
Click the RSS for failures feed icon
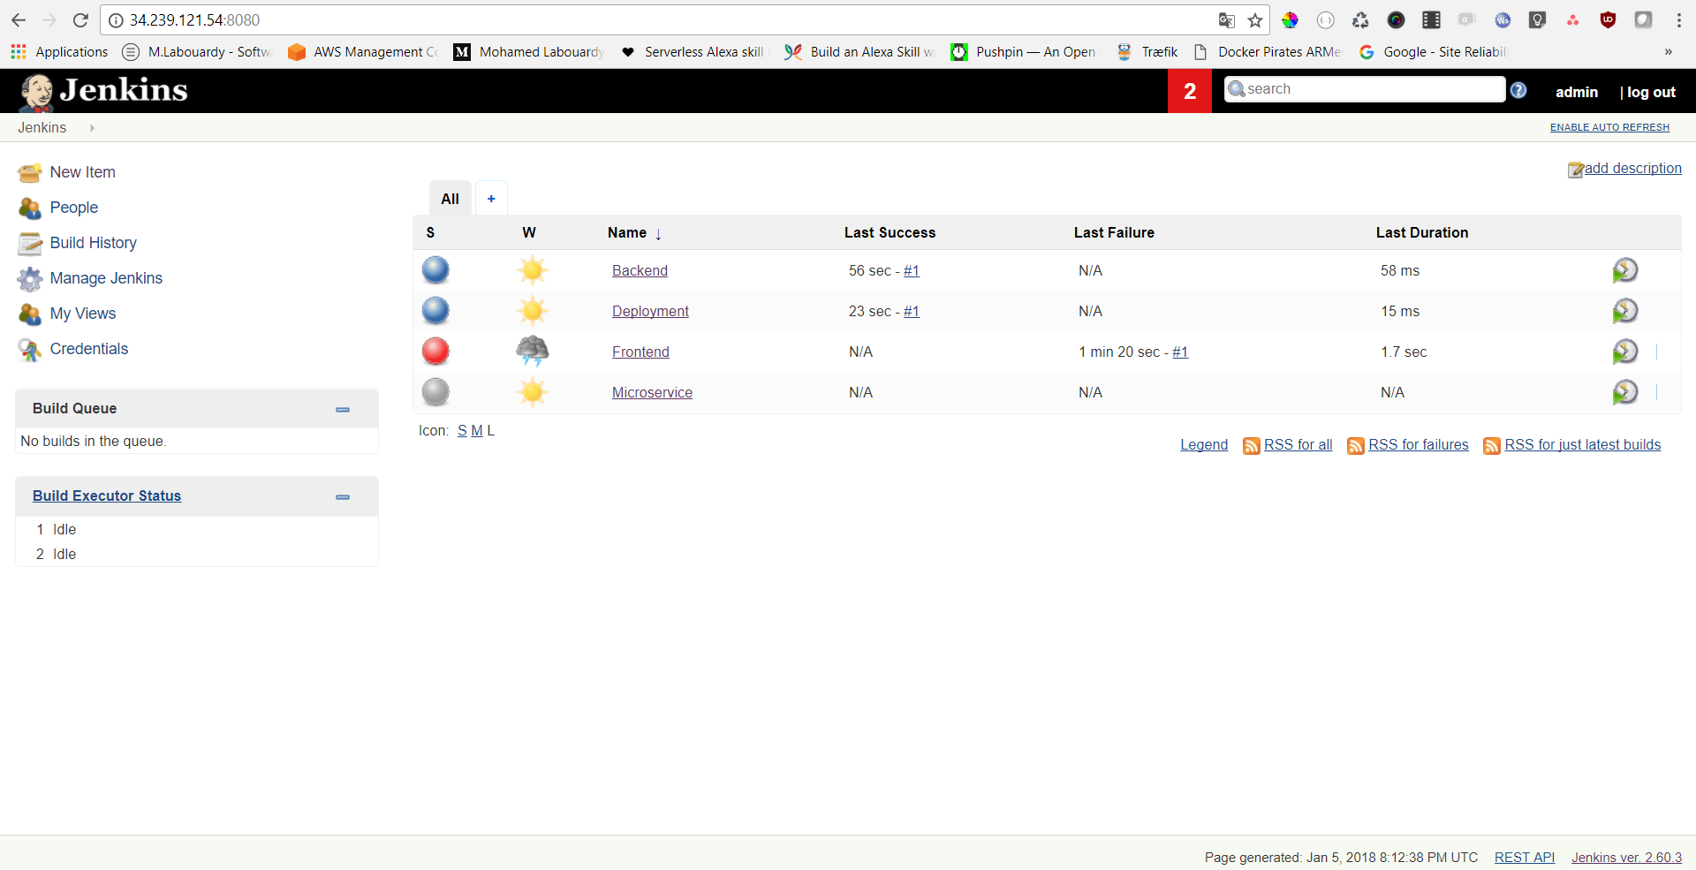pyautogui.click(x=1355, y=446)
